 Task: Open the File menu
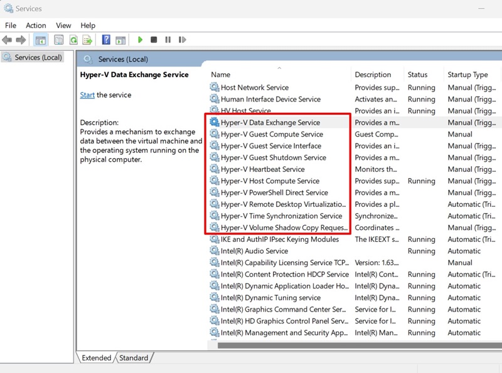coord(11,25)
